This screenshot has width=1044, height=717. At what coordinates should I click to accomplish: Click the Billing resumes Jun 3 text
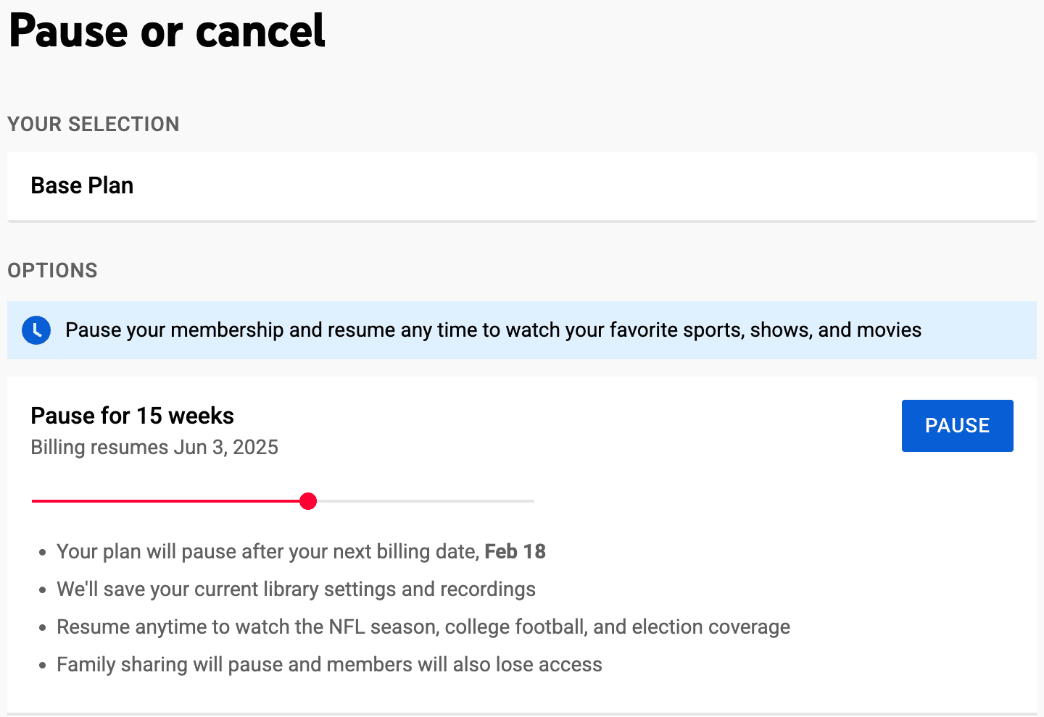[x=154, y=448]
